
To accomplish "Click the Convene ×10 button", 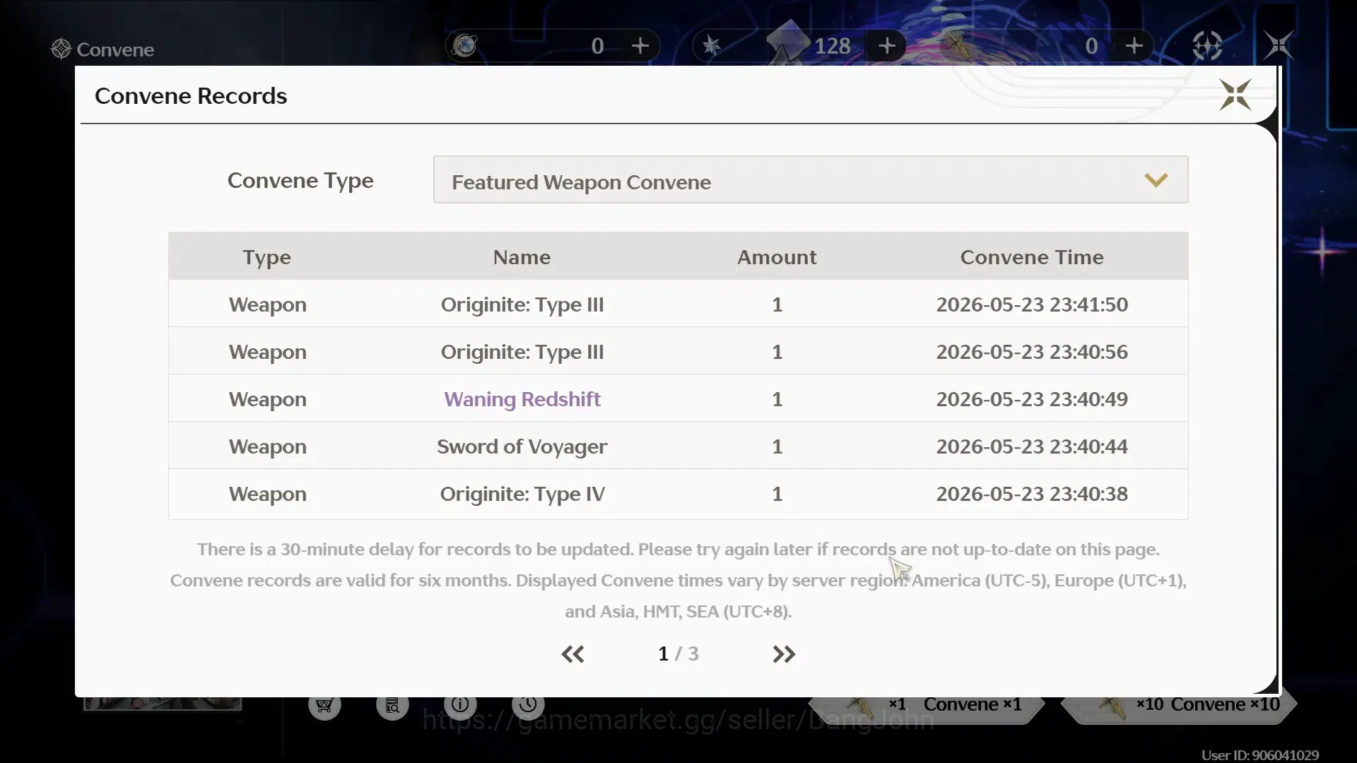I will 1179,705.
